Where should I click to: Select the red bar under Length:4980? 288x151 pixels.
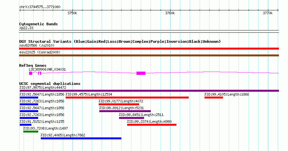152,125
